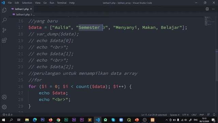Open the Help menu

(72, 3)
